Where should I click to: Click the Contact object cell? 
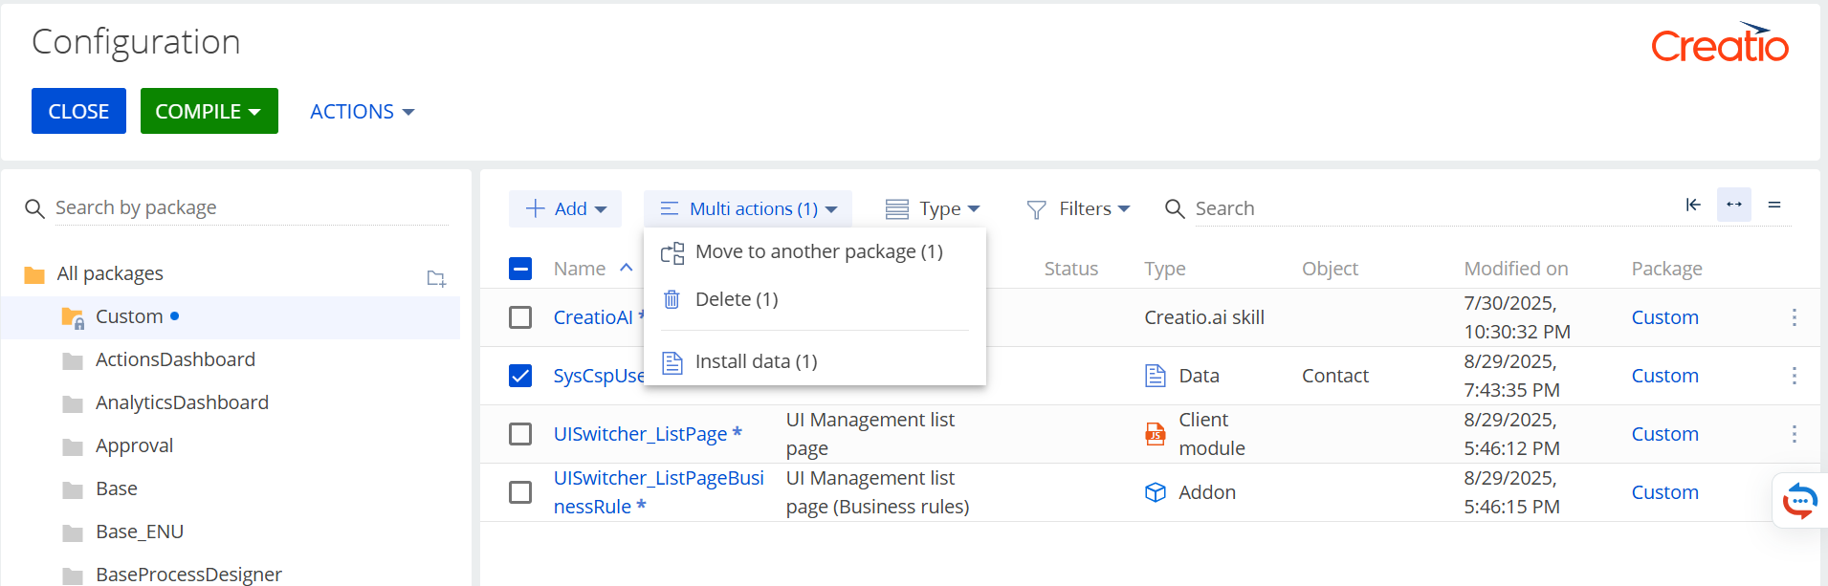tap(1335, 376)
